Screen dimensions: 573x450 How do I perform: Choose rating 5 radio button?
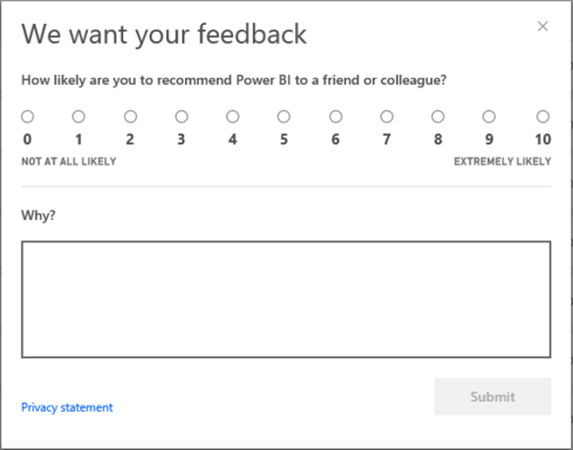coord(284,117)
